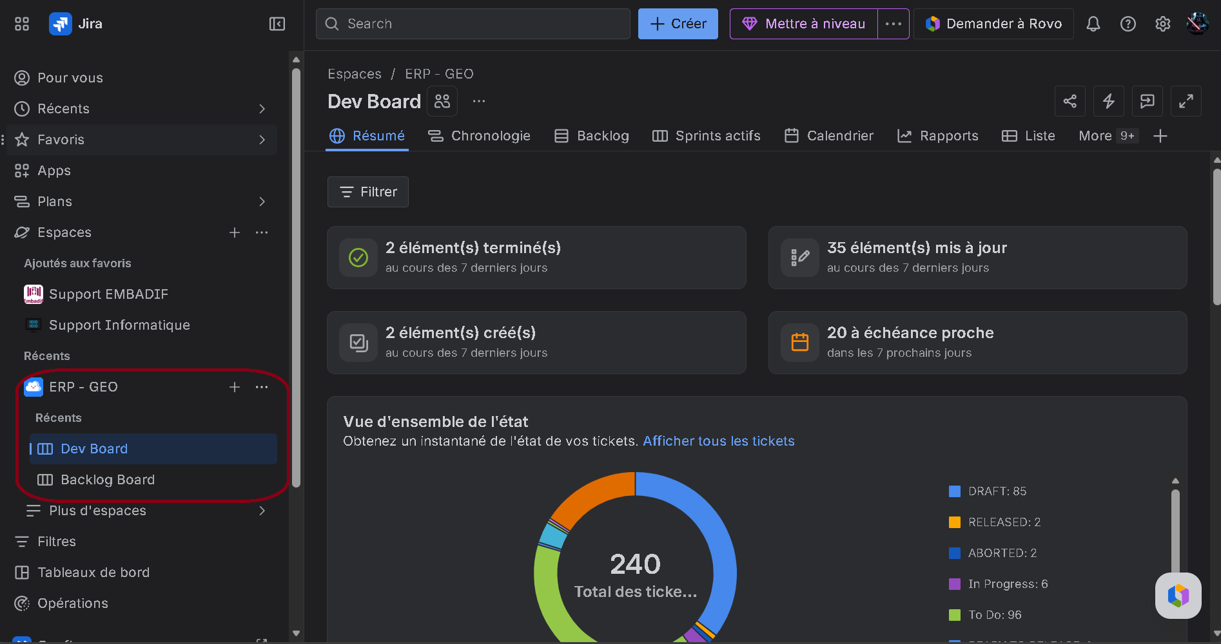This screenshot has height=644, width=1221.
Task: Open the user profile avatar
Action: click(1198, 24)
